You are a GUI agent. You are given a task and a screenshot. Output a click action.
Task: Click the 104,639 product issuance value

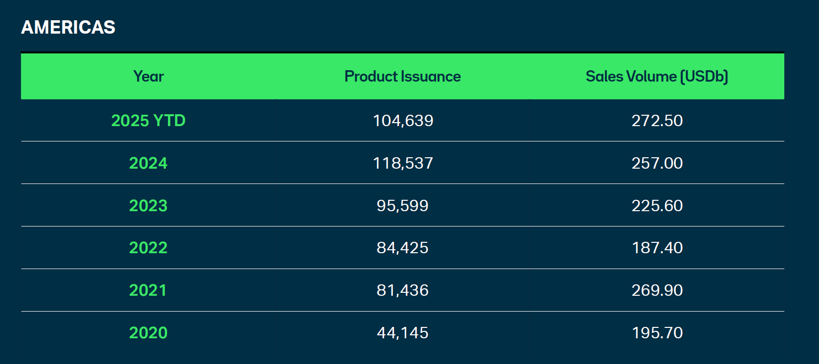[403, 121]
